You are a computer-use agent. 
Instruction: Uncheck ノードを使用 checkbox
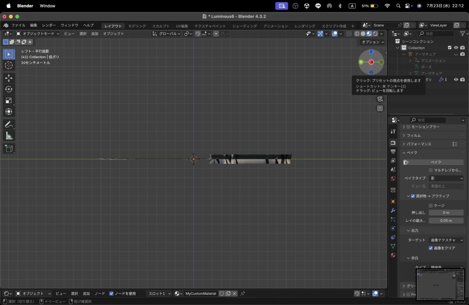tap(111, 294)
